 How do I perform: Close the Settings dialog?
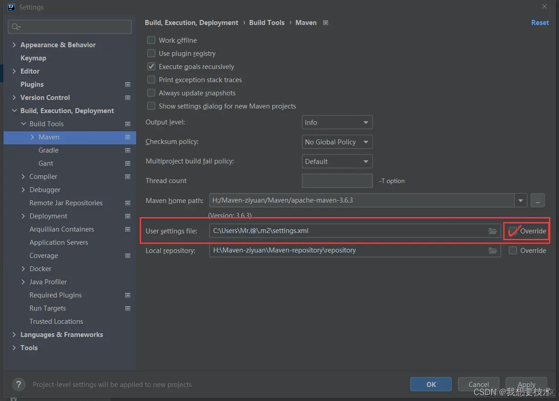pos(544,7)
